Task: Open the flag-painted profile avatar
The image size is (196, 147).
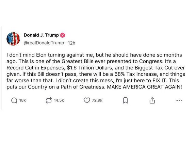Action: 13,39
